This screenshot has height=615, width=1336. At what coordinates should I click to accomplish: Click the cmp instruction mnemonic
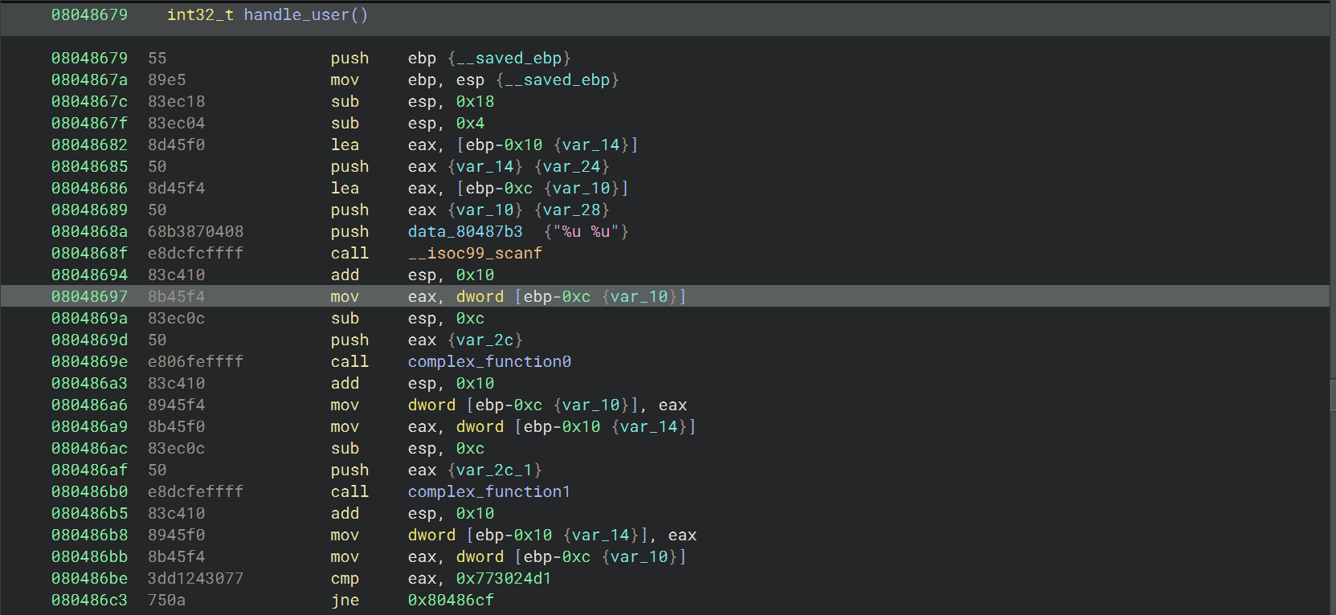[x=345, y=579]
